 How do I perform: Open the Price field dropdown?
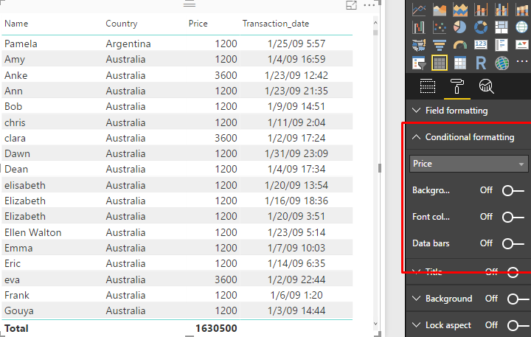(469, 164)
